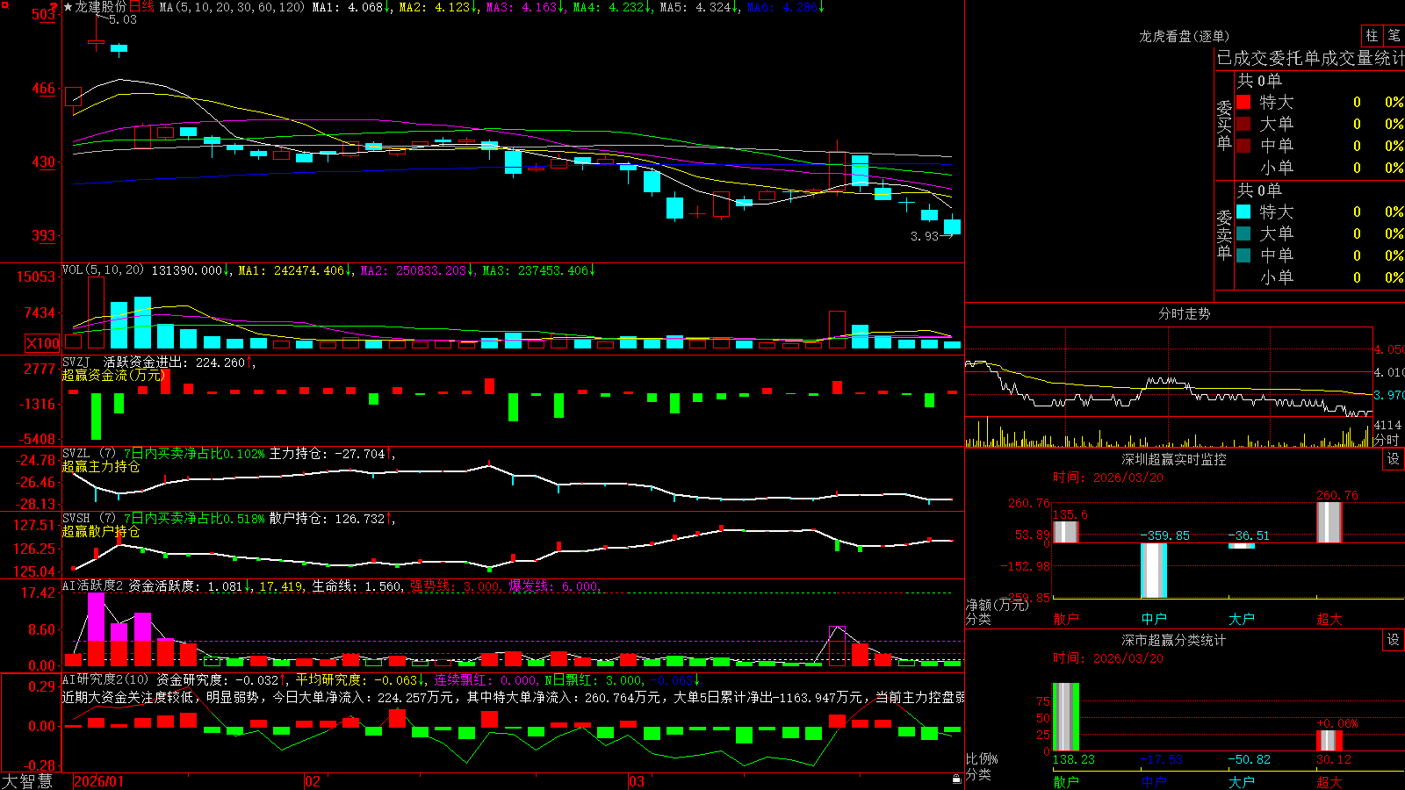This screenshot has width=1405, height=790.
Task: Click the 503 price axis label
Action: coord(43,15)
